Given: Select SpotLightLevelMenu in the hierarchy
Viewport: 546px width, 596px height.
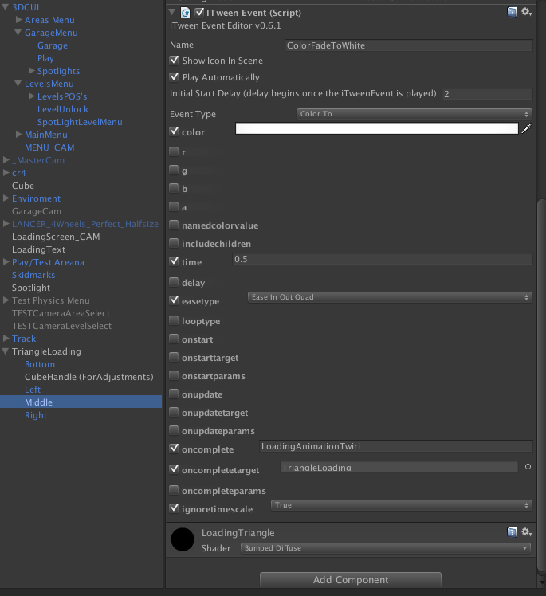Looking at the screenshot, I should pyautogui.click(x=80, y=122).
